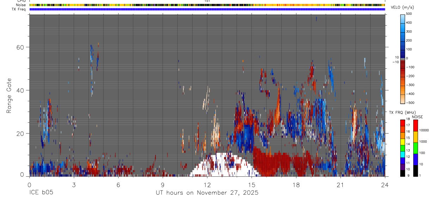Click the noise colorbar's green 100–1000 segment
Screen dimensions: 433x200
pyautogui.click(x=415, y=148)
